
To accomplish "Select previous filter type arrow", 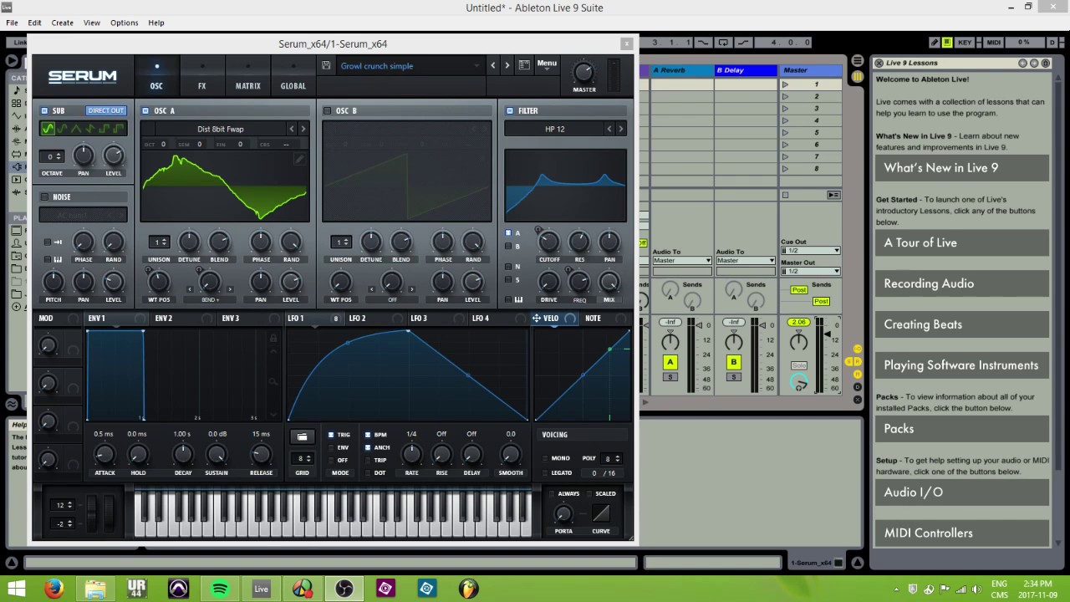I will [609, 129].
